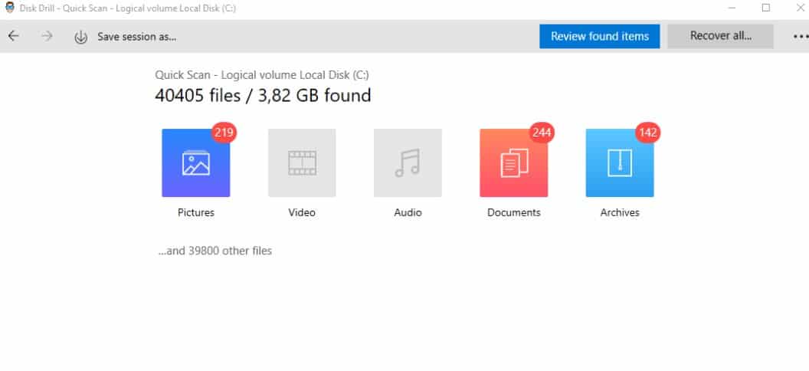The height and width of the screenshot is (371, 809).
Task: Select the greyed-out Video tile
Action: tap(302, 163)
